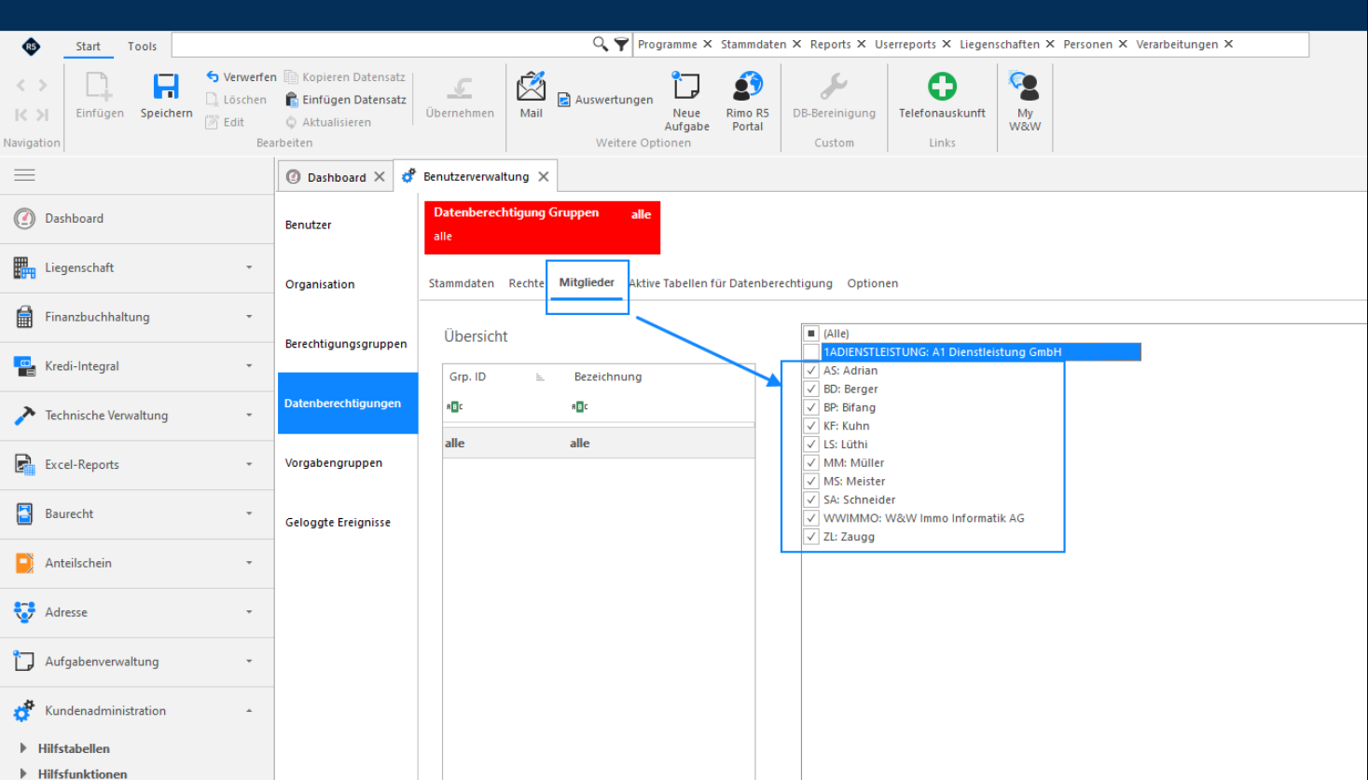Screen dimensions: 1368x780
Task: Click the green Telefonauskunft plus icon
Action: [942, 86]
